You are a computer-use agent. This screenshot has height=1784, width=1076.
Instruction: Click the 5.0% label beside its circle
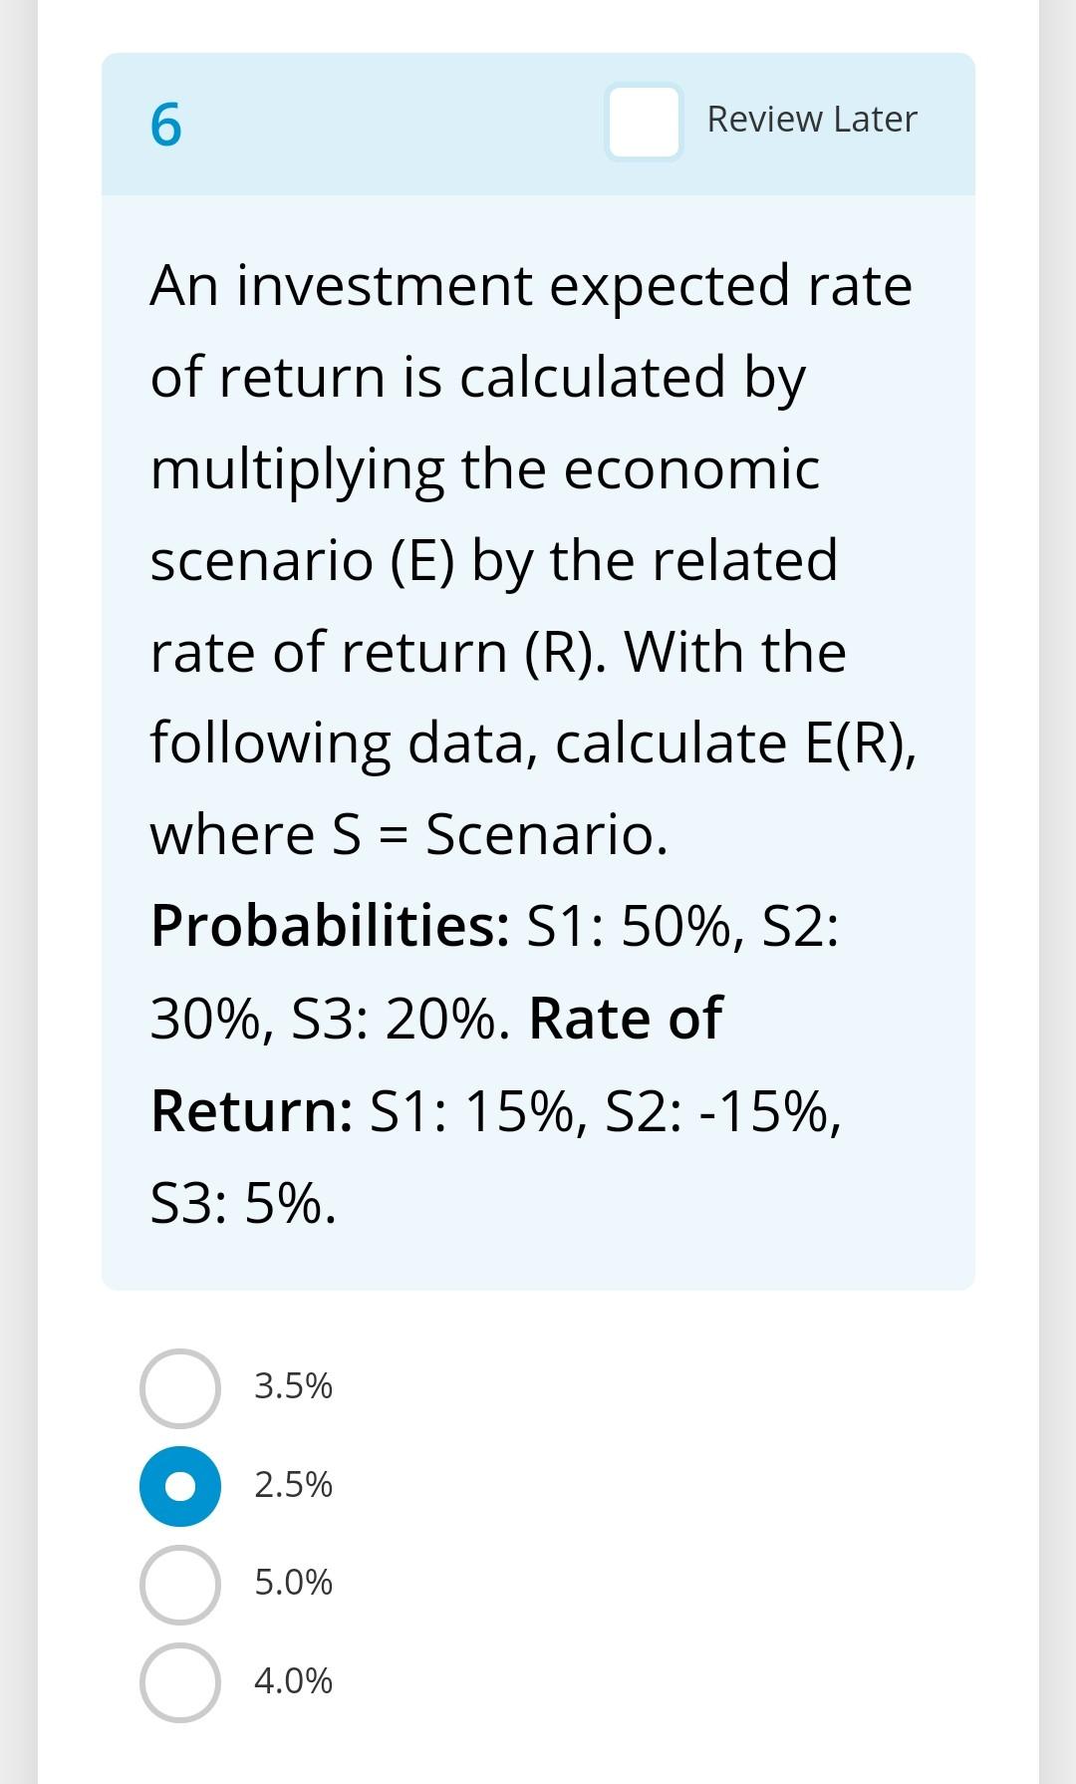(x=292, y=1583)
